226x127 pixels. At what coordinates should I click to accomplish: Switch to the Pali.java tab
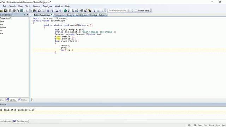coord(103,15)
